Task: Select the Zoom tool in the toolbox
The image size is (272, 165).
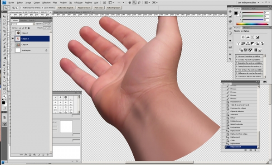Action: (5, 96)
